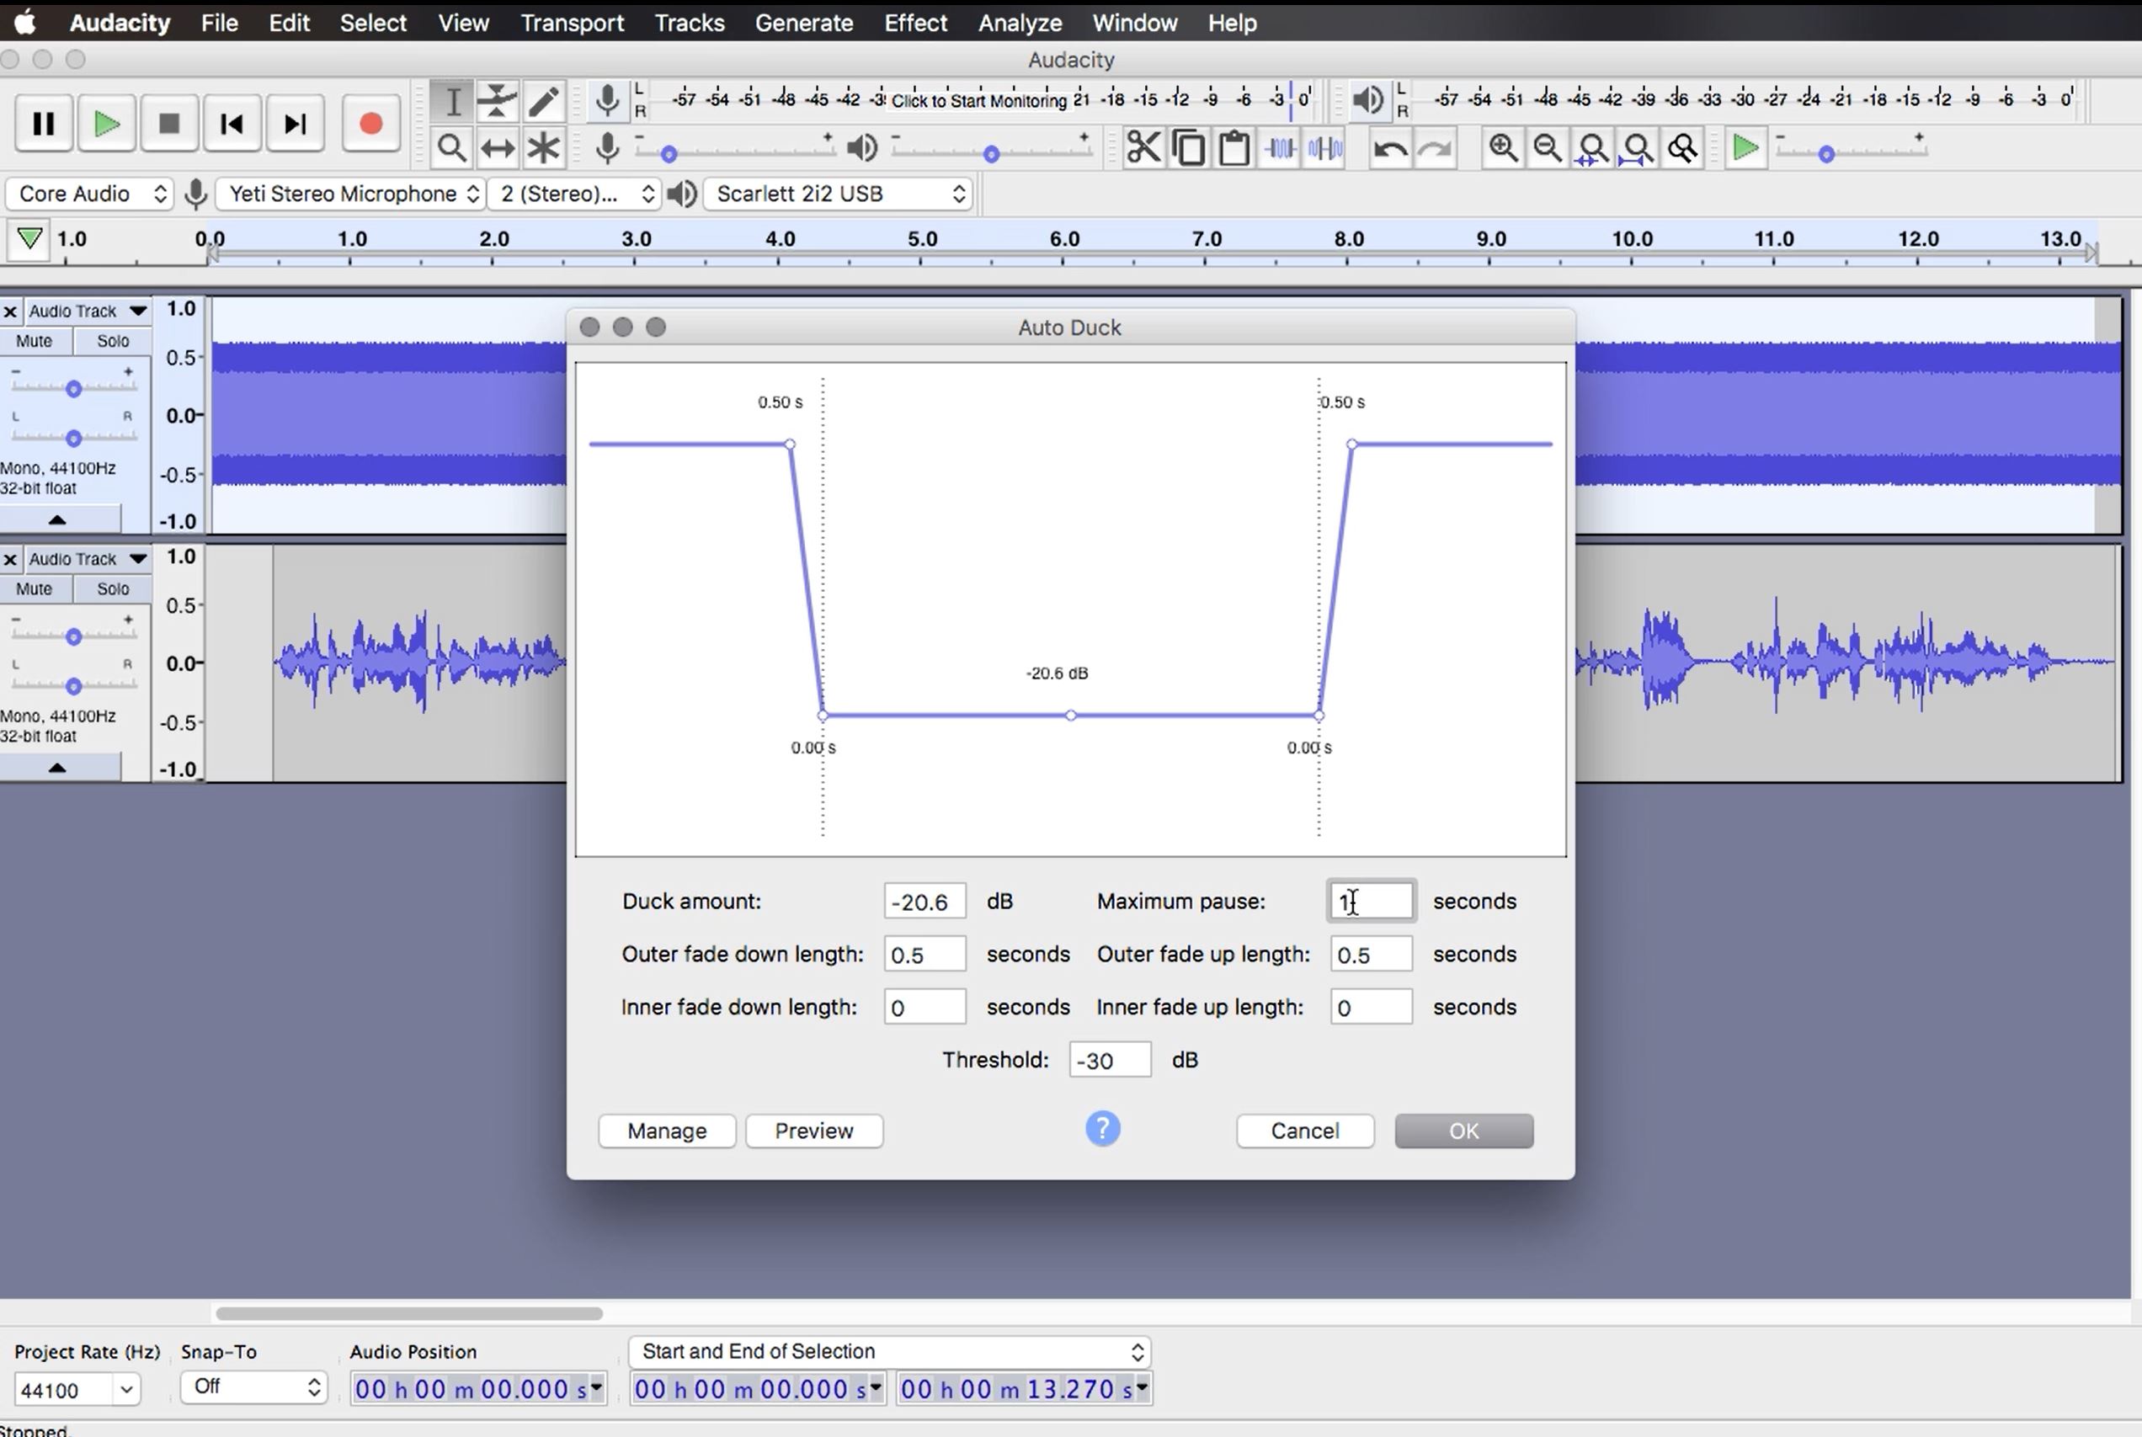Screen dimensions: 2142x1437
Task: Mute the first audio track
Action: pos(34,341)
